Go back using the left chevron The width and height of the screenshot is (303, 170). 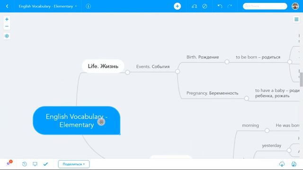(x=7, y=6)
